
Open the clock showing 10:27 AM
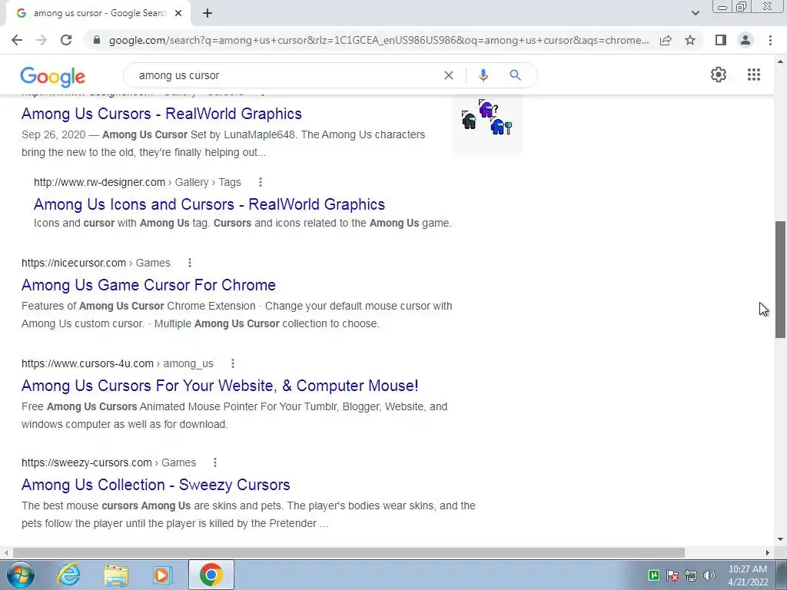748,575
